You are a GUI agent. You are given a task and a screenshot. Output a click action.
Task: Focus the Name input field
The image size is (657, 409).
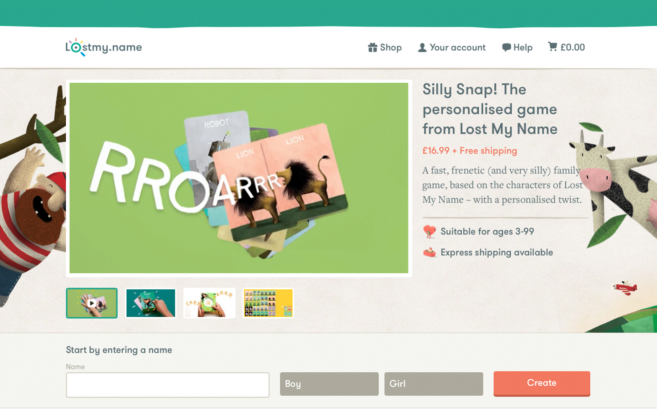pos(167,385)
